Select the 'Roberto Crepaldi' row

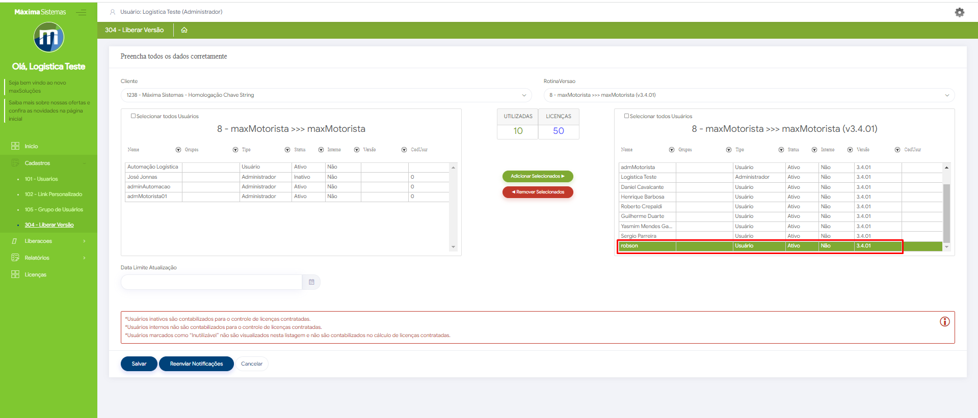pos(780,207)
